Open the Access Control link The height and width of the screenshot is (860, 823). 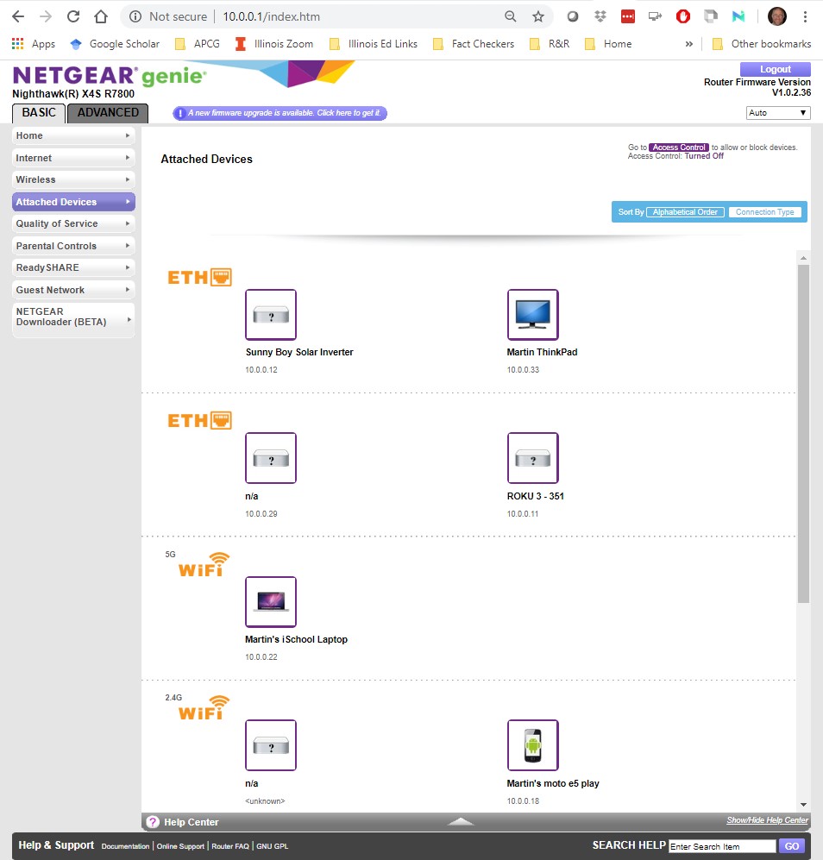coord(679,148)
